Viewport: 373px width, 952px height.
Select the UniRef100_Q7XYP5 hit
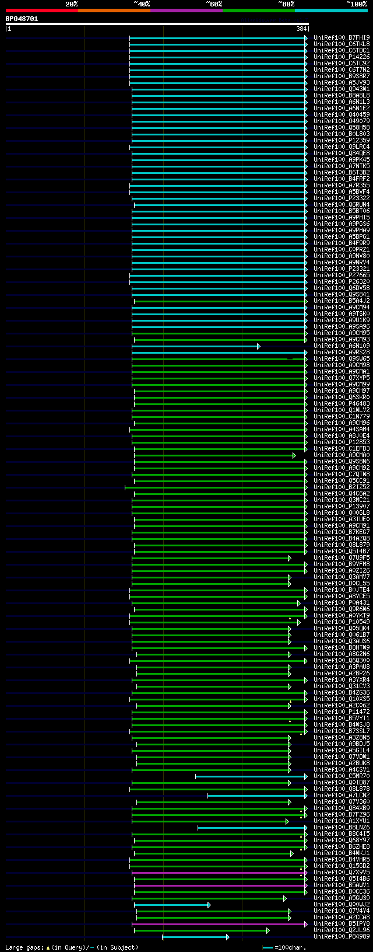pos(342,378)
